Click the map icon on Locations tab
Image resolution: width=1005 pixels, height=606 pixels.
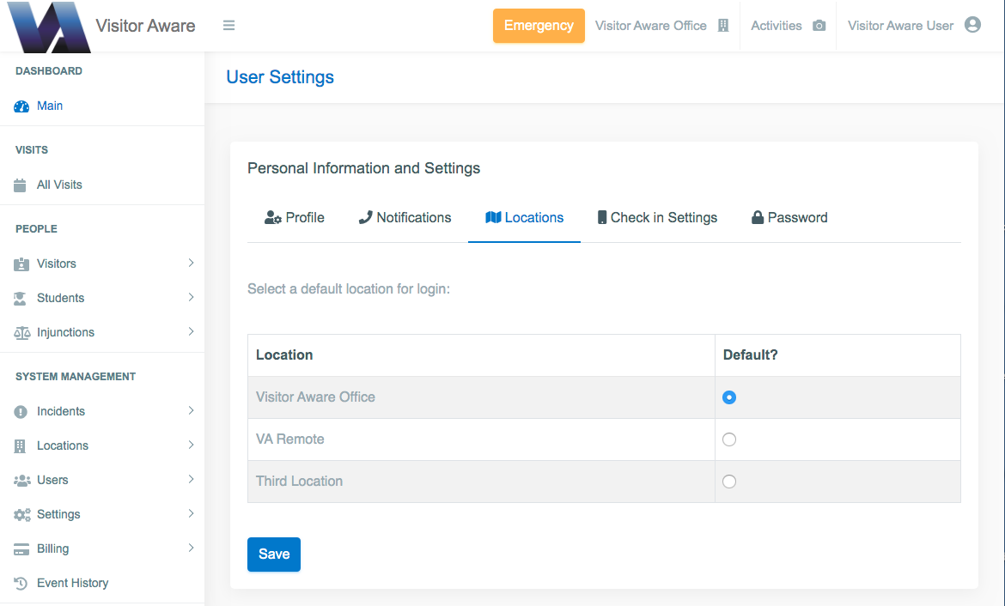click(493, 218)
